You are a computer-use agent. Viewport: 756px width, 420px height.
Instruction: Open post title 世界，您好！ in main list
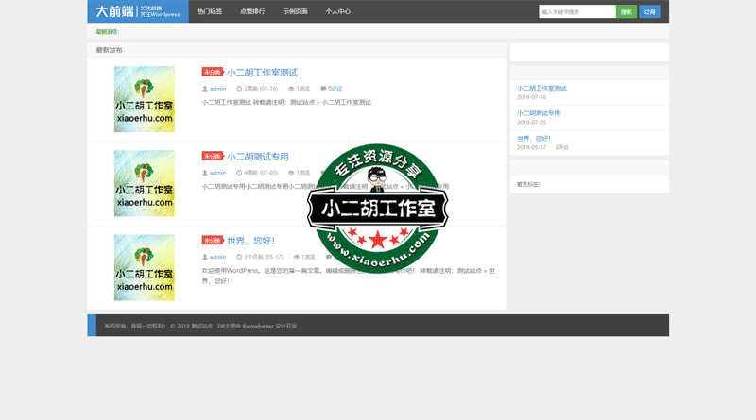[250, 241]
